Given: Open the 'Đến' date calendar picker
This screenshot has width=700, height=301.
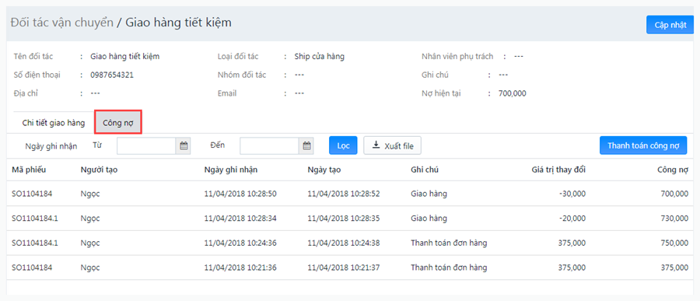Looking at the screenshot, I should 306,145.
